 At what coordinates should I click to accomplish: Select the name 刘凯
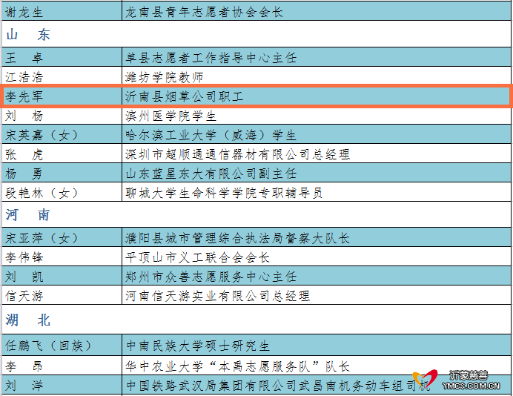pos(24,277)
